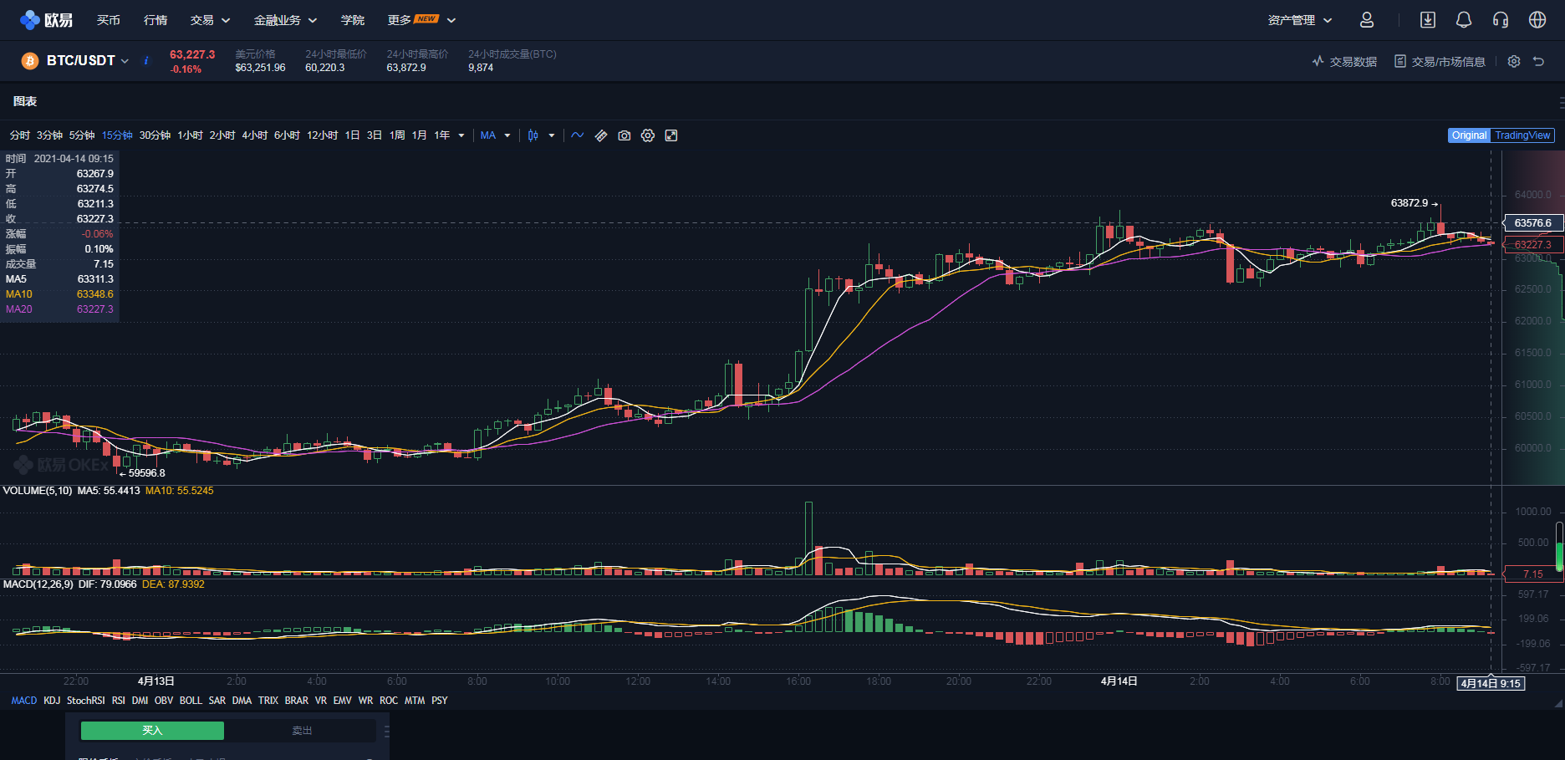The width and height of the screenshot is (1565, 760).
Task: Open the user account profile icon
Action: click(x=1367, y=20)
